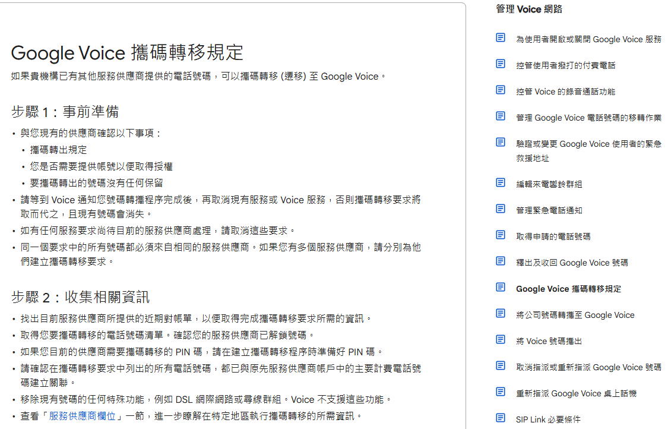Click article icon next to SIP Link 必要條件
Viewport: 668px width, 429px height.
pyautogui.click(x=499, y=418)
